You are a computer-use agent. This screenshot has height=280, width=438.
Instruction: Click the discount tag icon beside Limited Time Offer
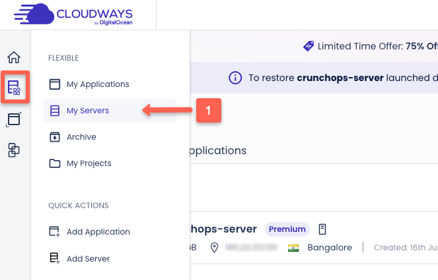[x=308, y=46]
